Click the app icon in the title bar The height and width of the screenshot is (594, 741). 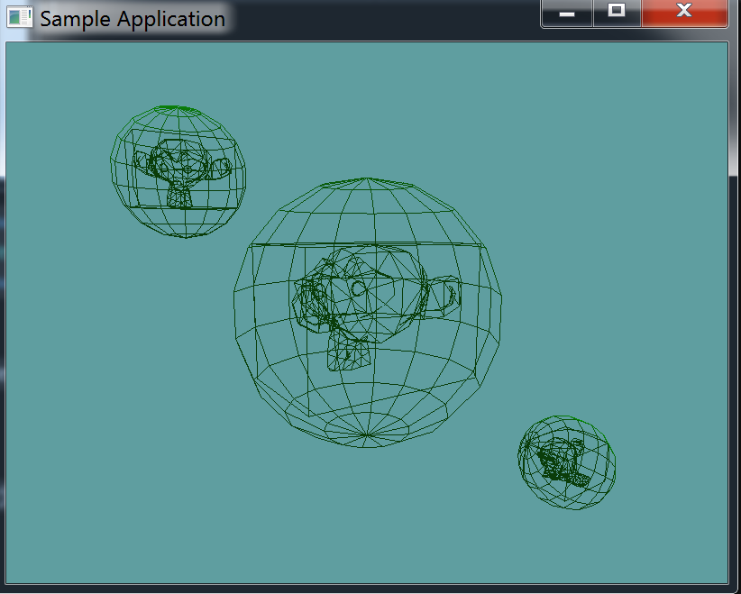[x=19, y=18]
